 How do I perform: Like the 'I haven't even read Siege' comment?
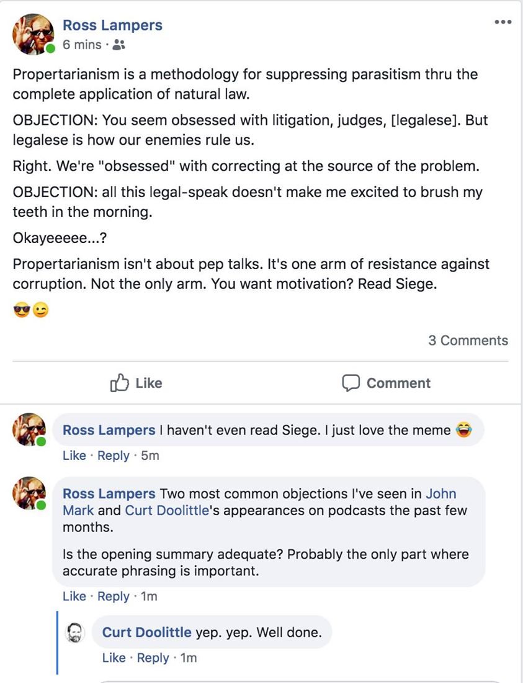click(74, 456)
